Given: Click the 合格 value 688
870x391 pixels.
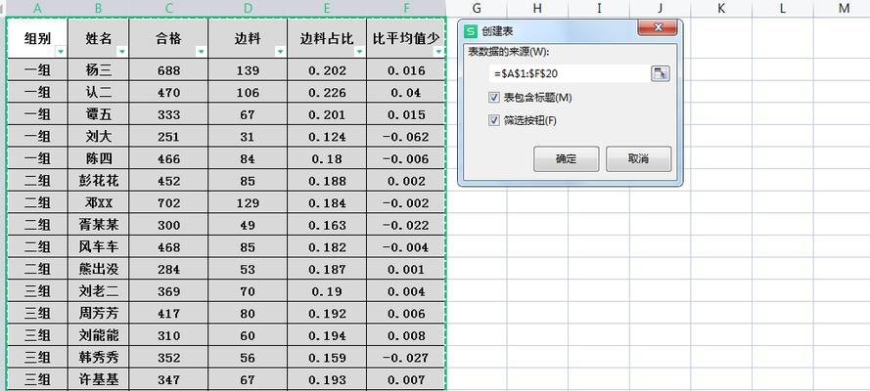Looking at the screenshot, I should click(168, 69).
